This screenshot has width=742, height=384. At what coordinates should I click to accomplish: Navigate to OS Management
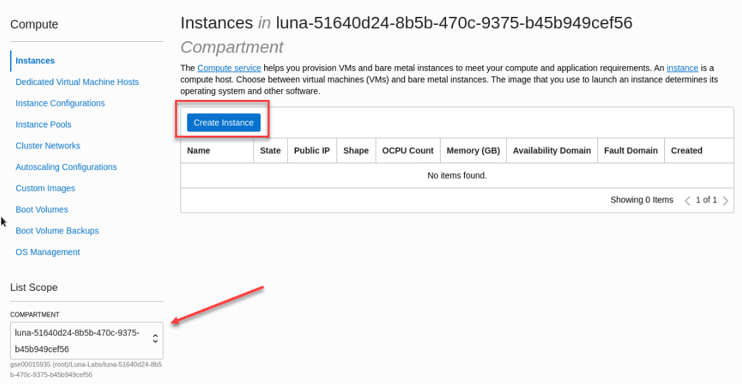click(x=48, y=252)
